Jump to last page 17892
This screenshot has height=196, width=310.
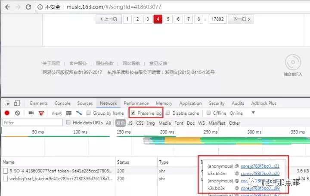(x=217, y=19)
